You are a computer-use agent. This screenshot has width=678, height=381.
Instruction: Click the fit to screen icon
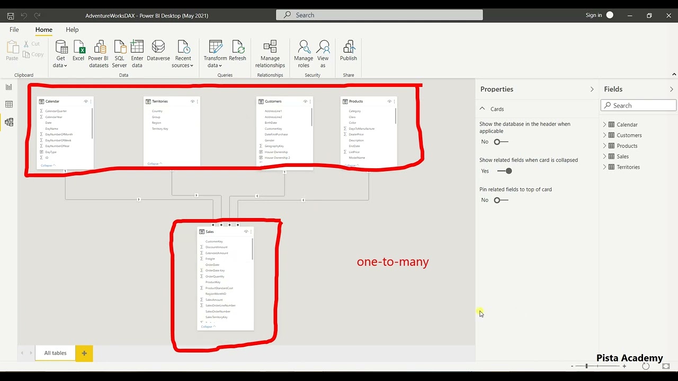[666, 366]
